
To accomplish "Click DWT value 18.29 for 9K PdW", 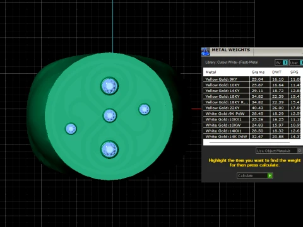I will click(278, 113).
